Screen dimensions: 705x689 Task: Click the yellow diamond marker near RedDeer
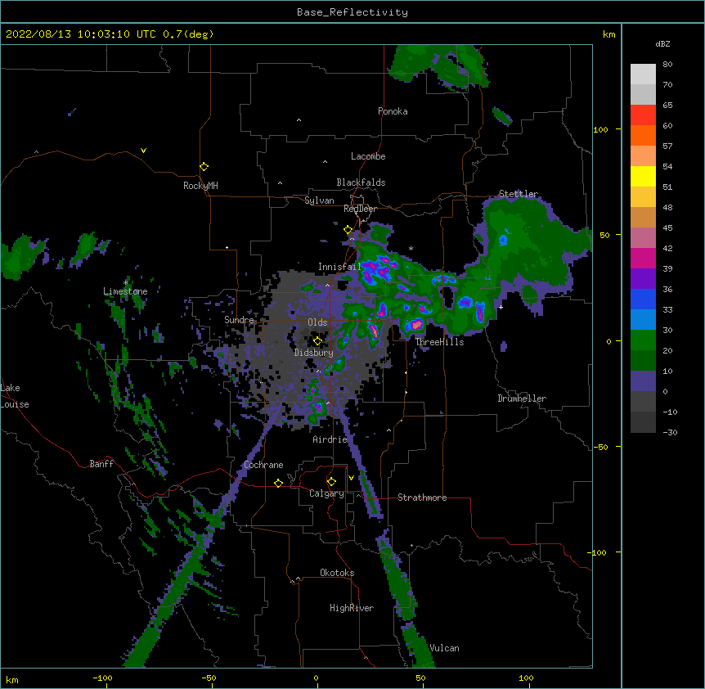pos(348,230)
